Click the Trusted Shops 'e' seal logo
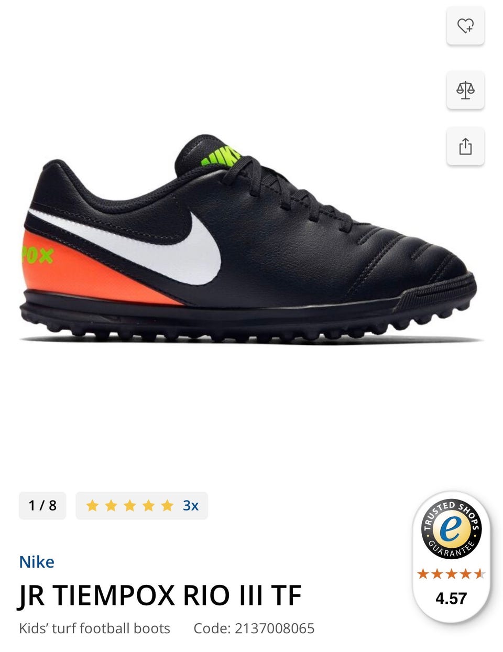 451,529
